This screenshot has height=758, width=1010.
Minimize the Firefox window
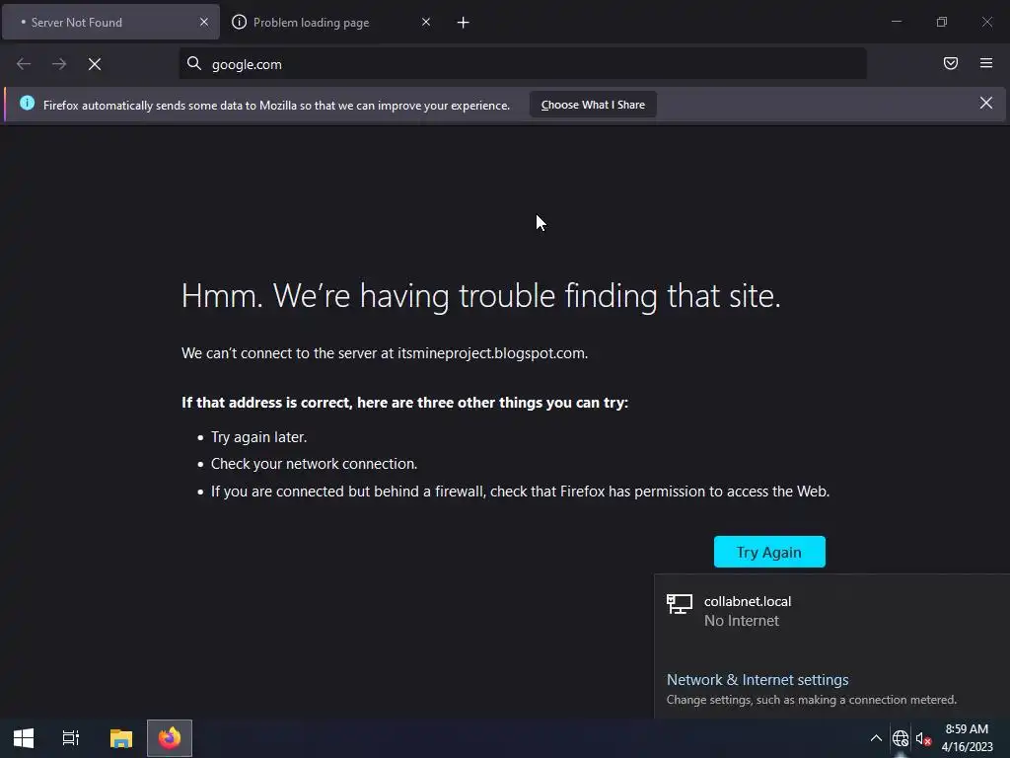(x=896, y=22)
